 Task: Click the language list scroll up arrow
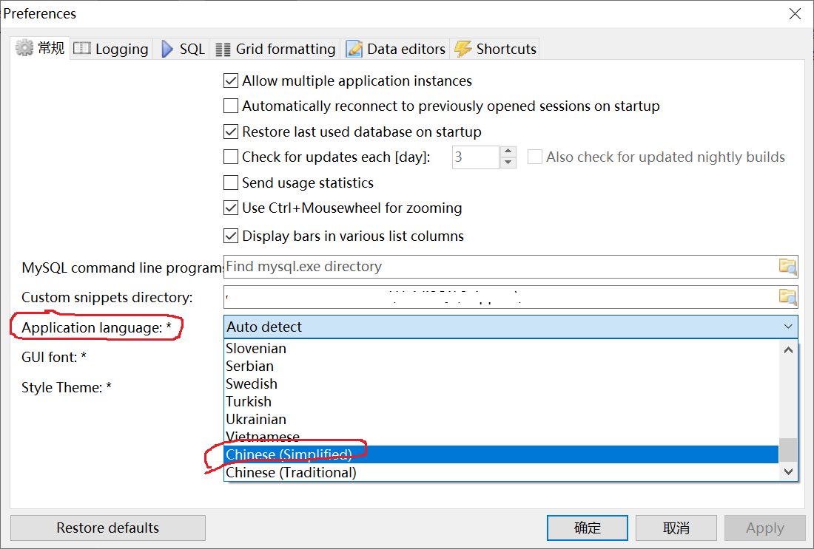coord(788,350)
